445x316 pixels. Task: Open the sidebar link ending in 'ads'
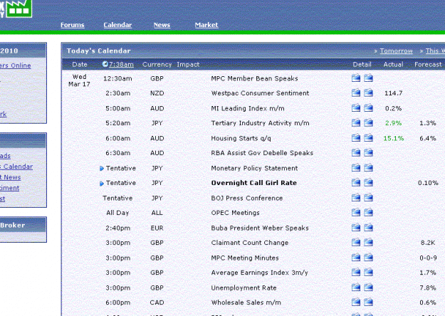[x=5, y=156]
